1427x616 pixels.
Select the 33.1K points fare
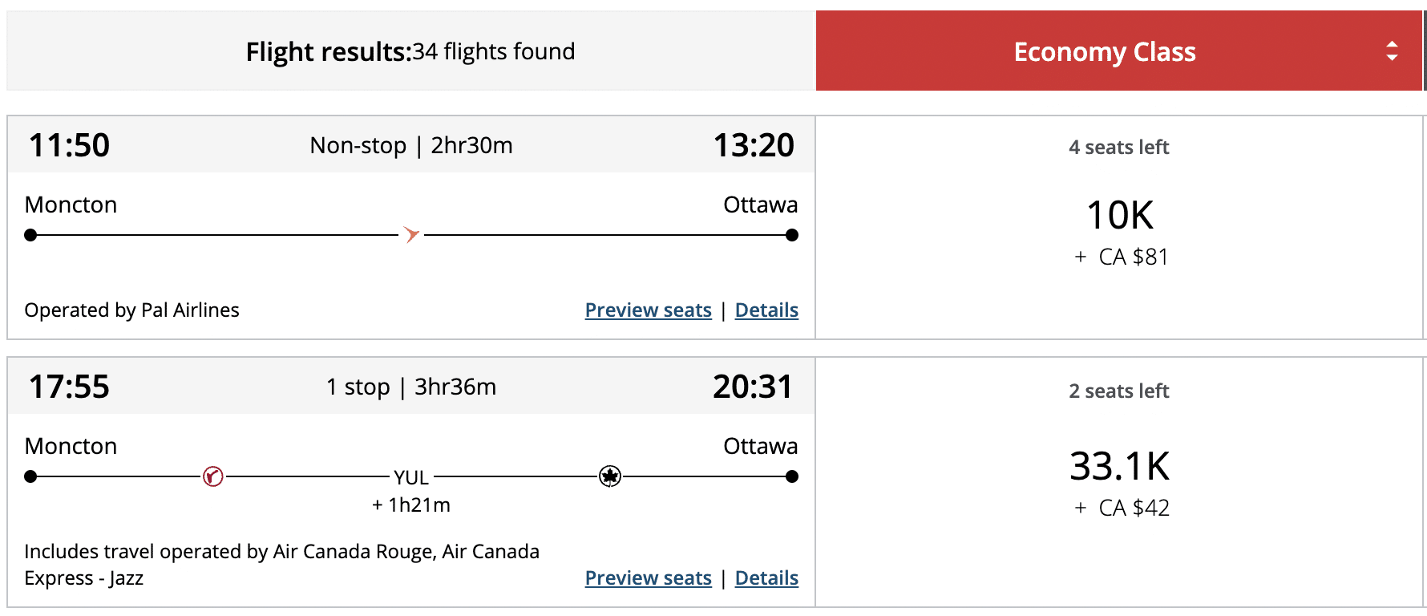point(1119,467)
